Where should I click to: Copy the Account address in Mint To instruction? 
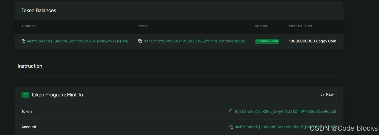click(x=231, y=127)
